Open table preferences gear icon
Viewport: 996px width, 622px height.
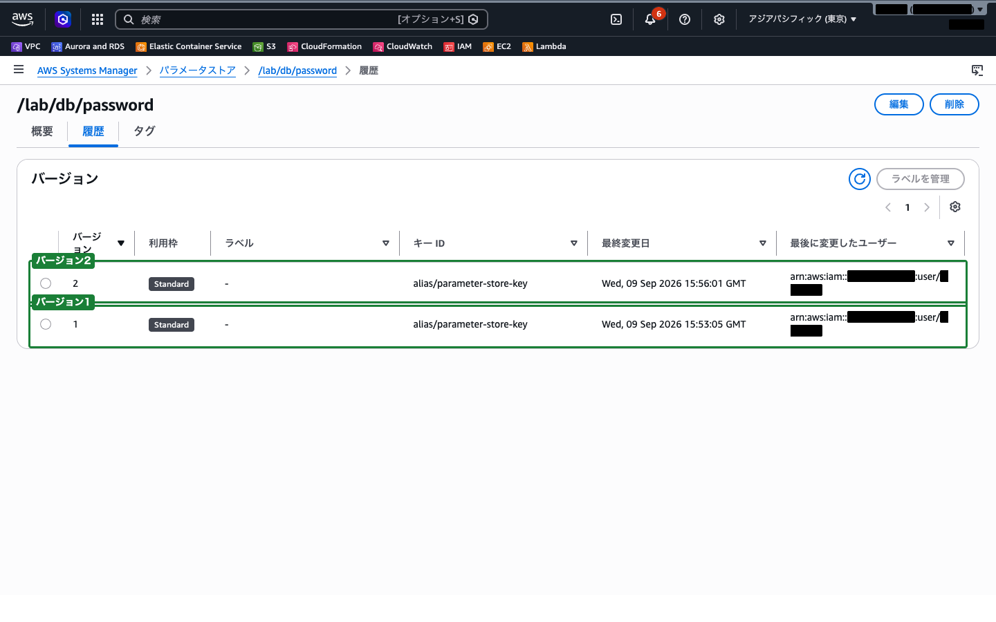(955, 207)
